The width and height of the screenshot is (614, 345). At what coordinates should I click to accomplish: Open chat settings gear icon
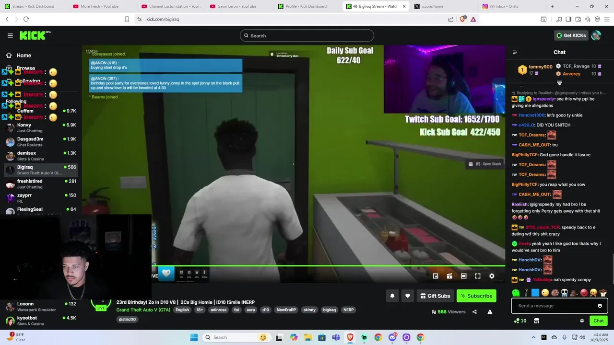click(582, 321)
